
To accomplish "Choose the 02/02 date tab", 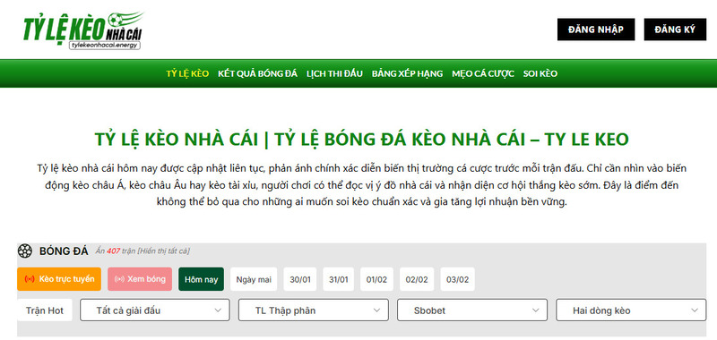I will pos(417,279).
